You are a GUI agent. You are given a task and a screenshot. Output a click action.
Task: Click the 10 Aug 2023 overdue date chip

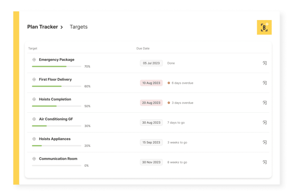click(151, 83)
